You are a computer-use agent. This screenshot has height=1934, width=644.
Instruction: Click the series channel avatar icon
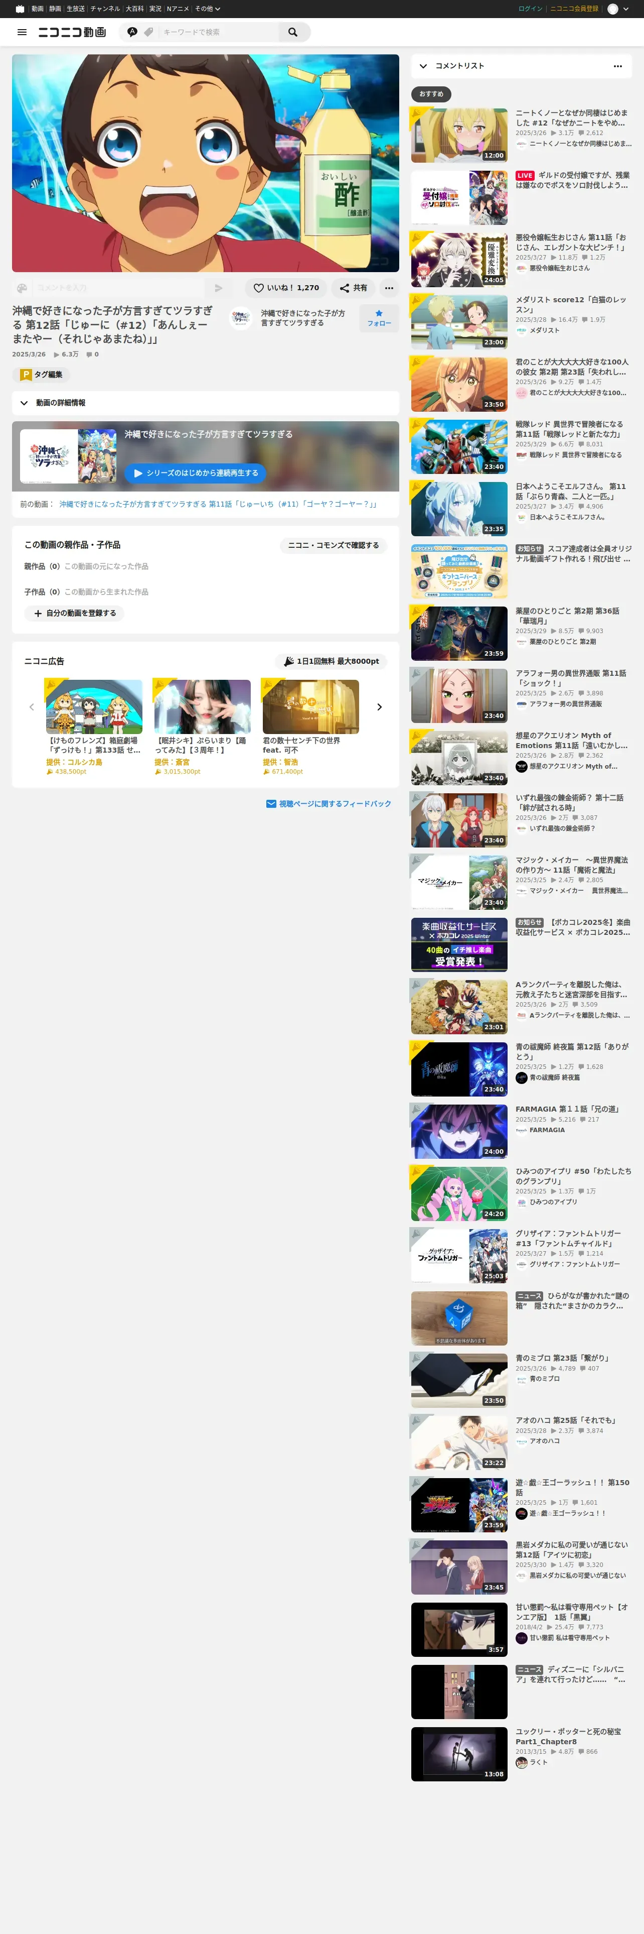(x=240, y=318)
